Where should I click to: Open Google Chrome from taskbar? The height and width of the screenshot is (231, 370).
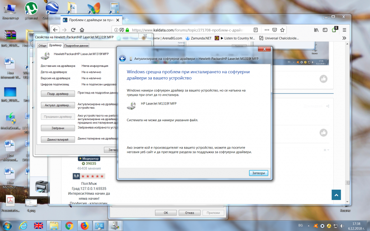point(69,226)
